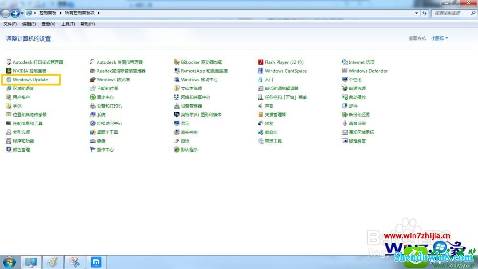Open the 日期和时间 link
The height and width of the screenshot is (269, 478).
(x=107, y=89)
